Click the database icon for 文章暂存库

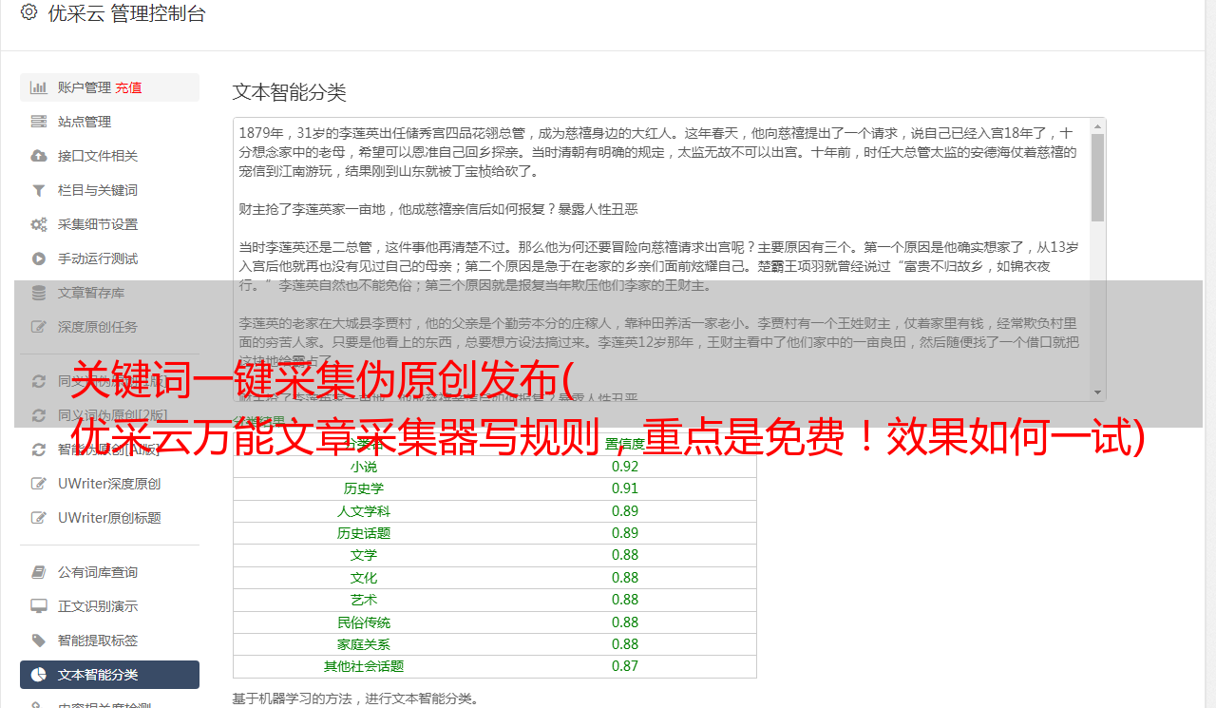click(x=39, y=293)
